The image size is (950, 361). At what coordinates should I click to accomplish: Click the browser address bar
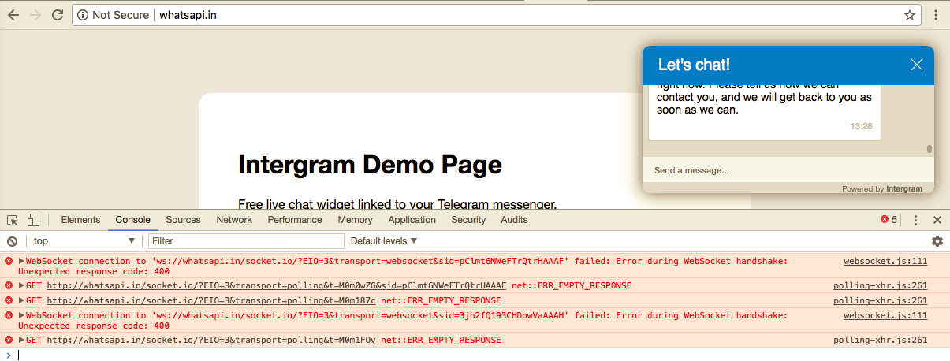coord(497,15)
